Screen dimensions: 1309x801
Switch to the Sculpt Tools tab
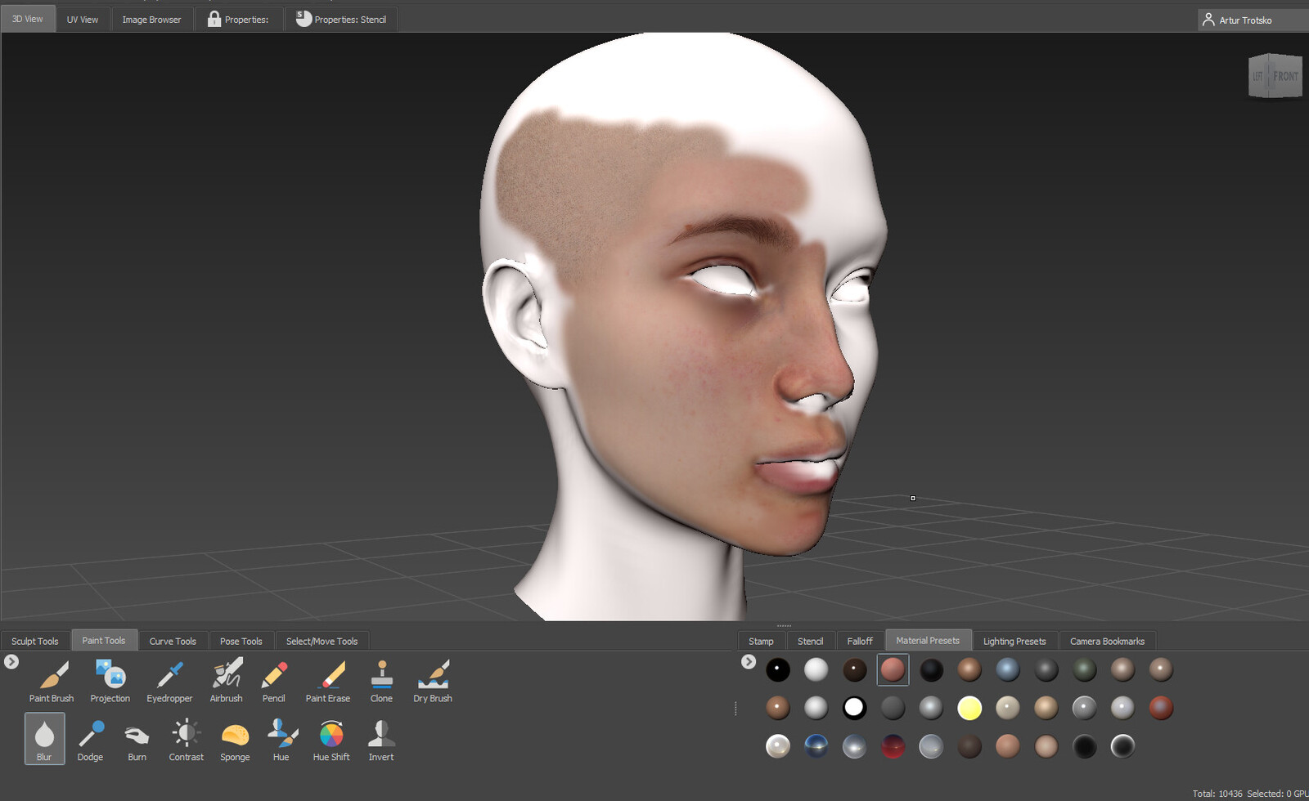coord(35,641)
